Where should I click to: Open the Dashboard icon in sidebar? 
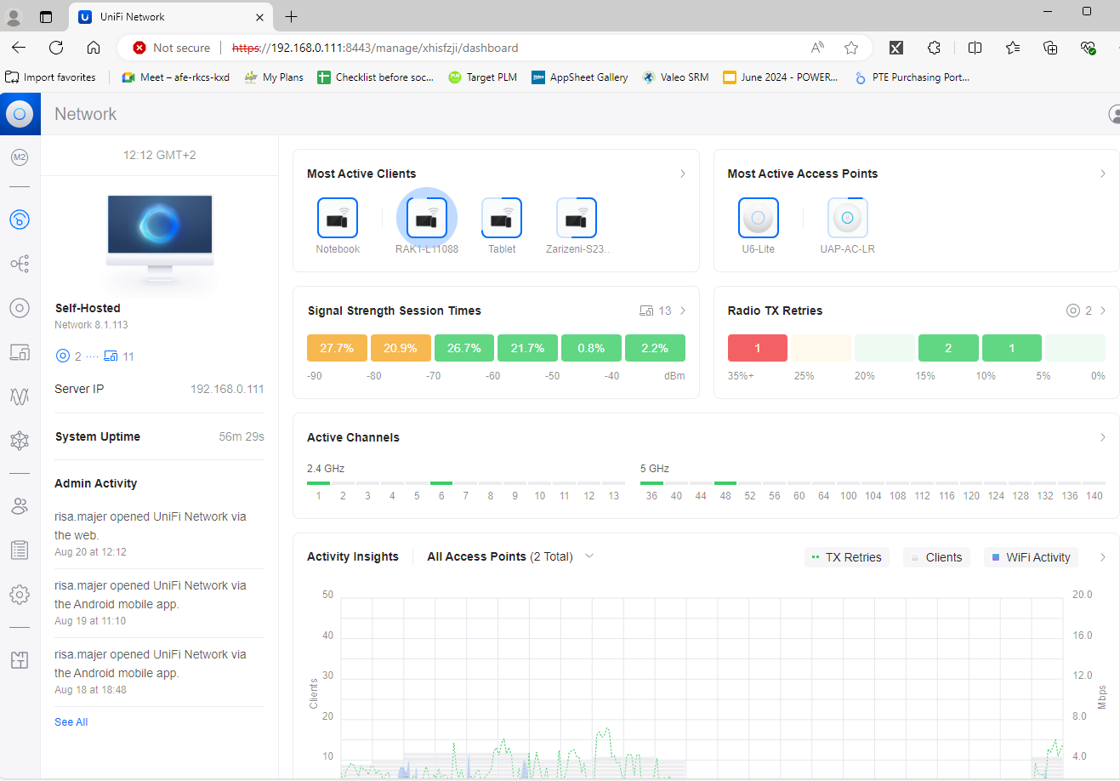tap(20, 219)
